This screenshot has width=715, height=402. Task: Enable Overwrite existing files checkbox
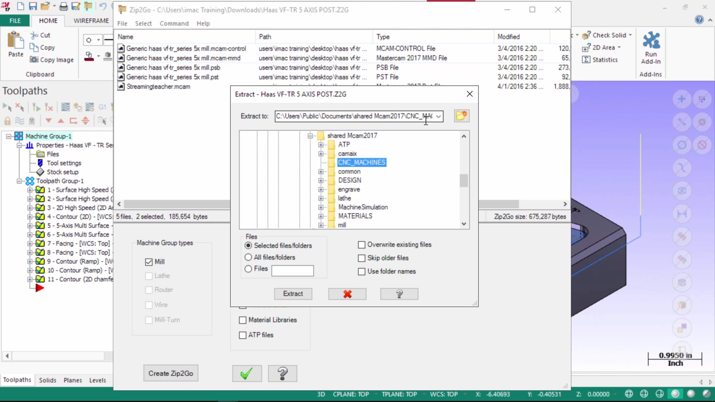(362, 245)
